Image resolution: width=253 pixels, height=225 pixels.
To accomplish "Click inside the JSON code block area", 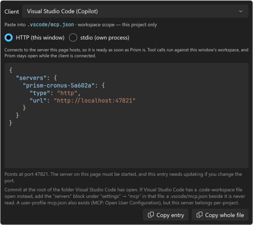I will pyautogui.click(x=126, y=116).
